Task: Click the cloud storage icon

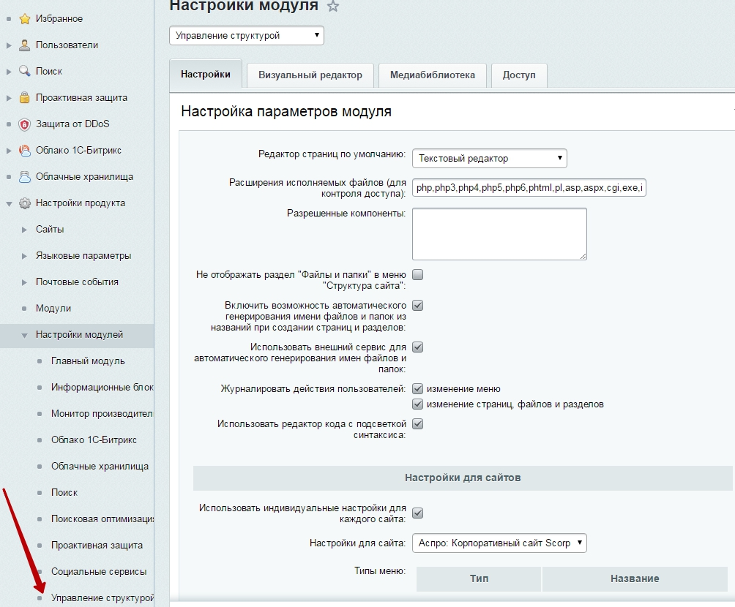Action: [24, 177]
